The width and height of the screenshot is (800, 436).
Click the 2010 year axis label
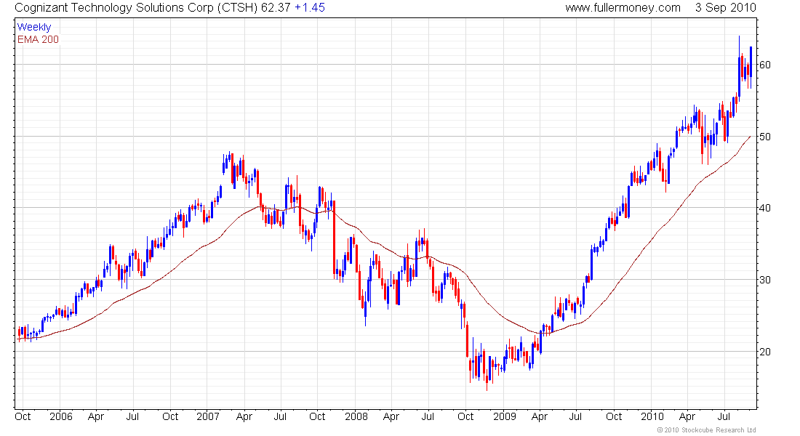652,416
